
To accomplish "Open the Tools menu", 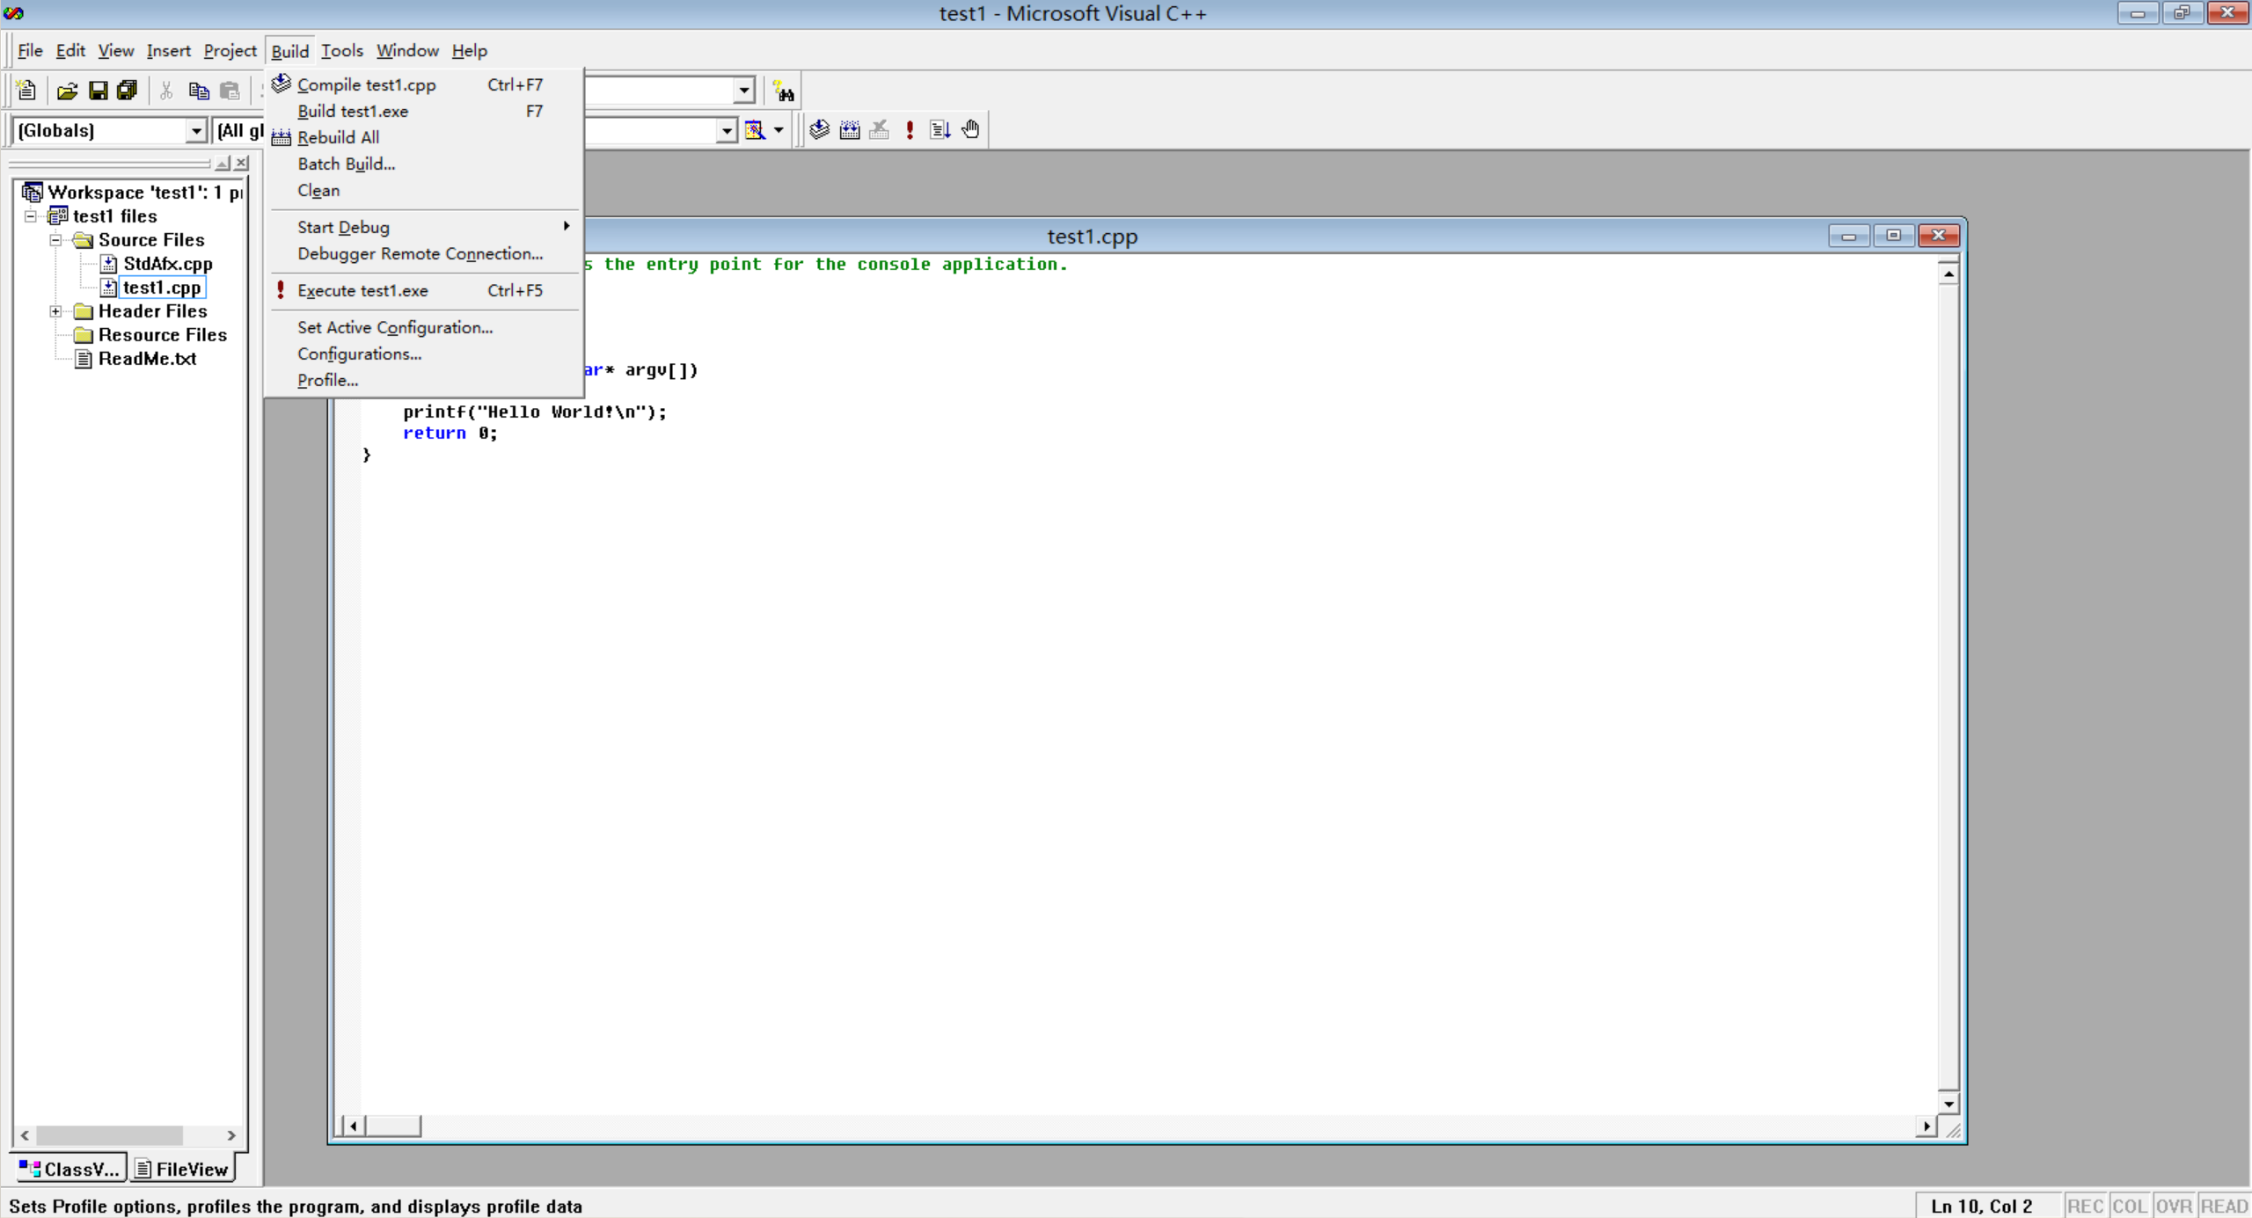I will [341, 51].
